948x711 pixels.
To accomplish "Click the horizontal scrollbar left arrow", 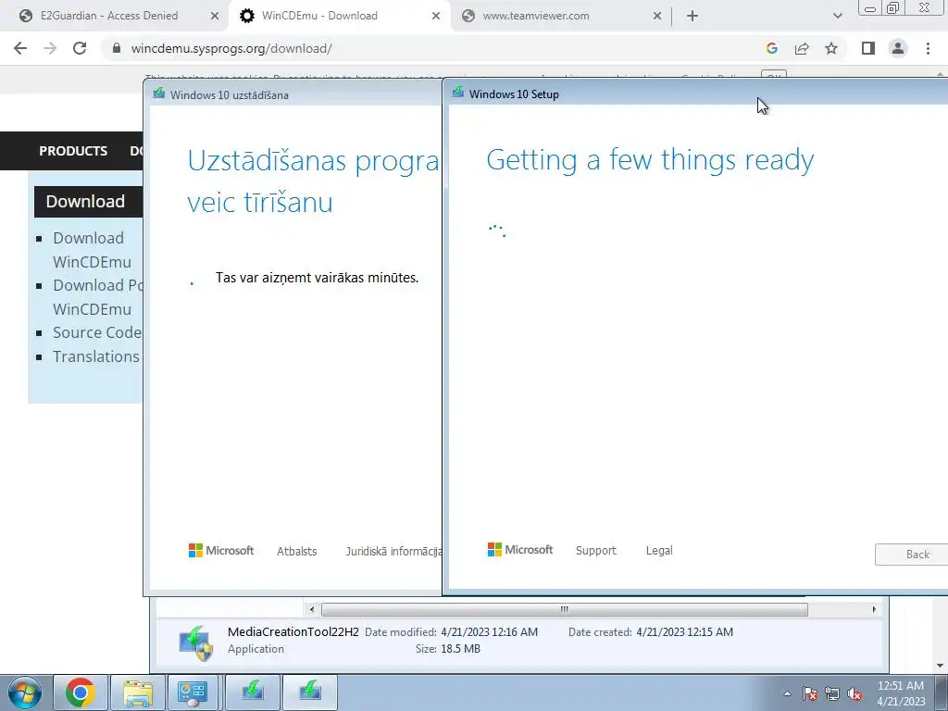I will pyautogui.click(x=311, y=609).
